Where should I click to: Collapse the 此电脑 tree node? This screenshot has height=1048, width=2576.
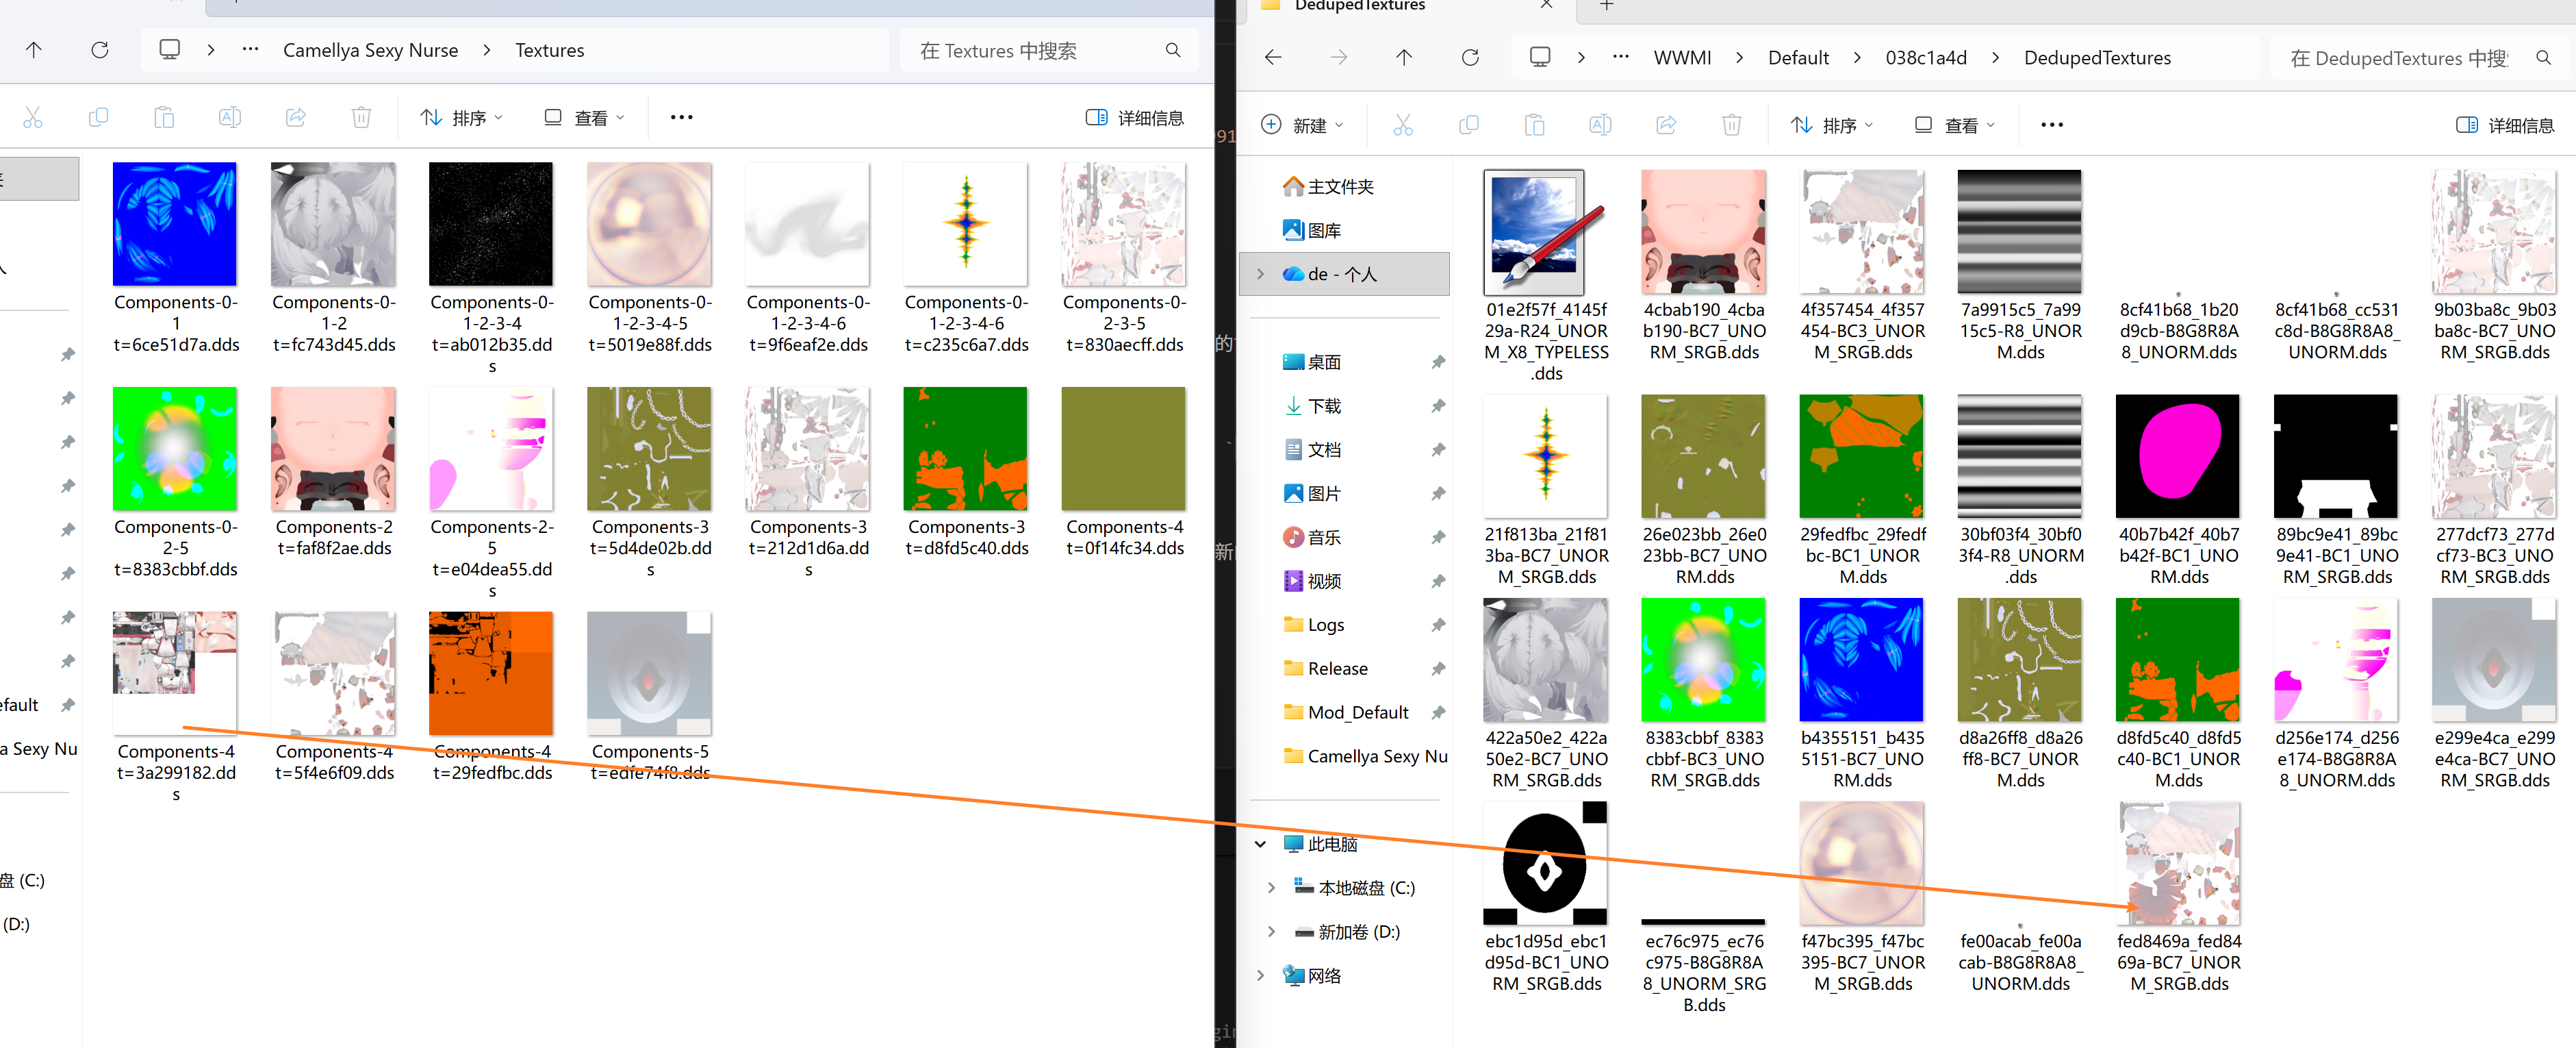1260,844
